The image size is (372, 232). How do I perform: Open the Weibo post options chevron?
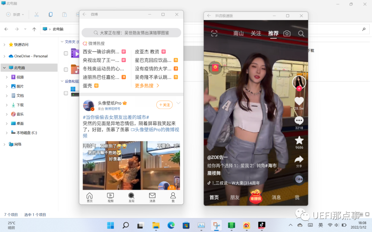click(178, 103)
